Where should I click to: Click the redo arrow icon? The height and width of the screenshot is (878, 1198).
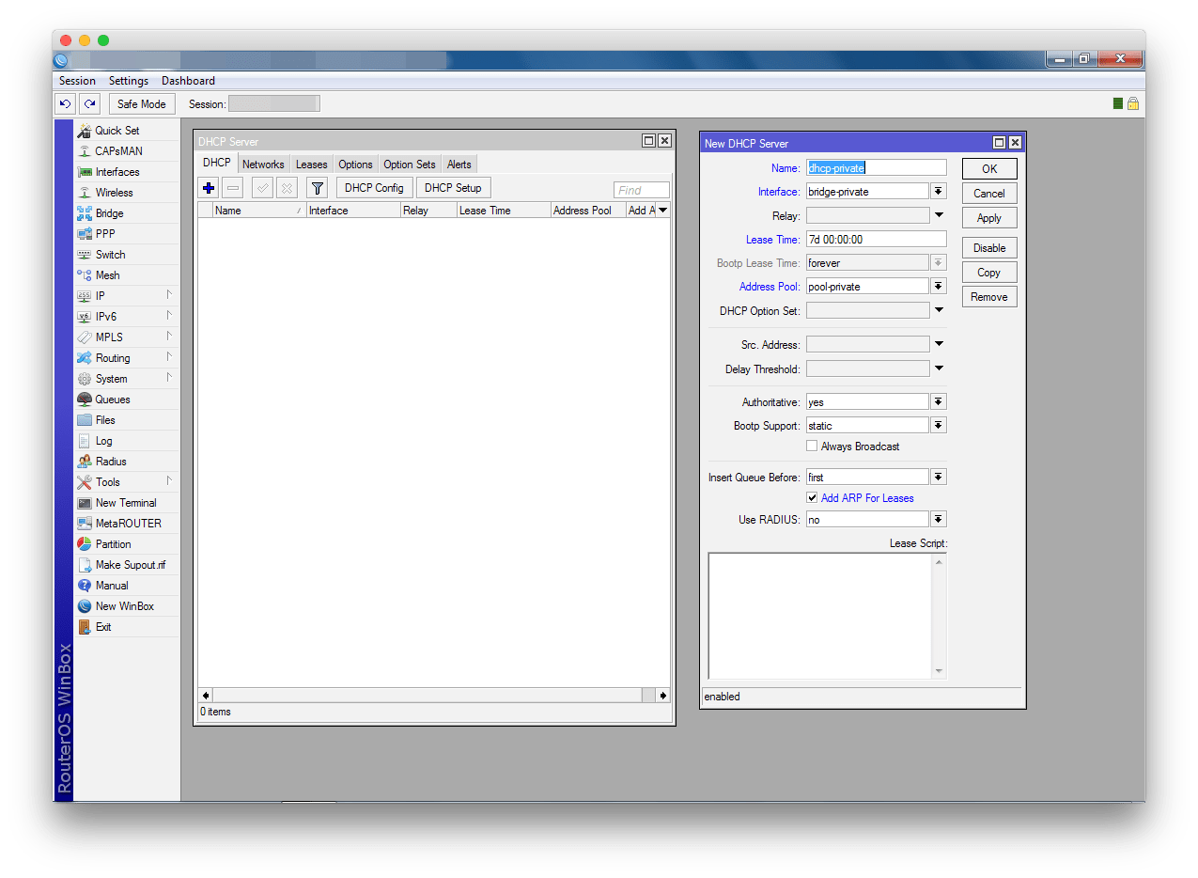click(x=89, y=104)
